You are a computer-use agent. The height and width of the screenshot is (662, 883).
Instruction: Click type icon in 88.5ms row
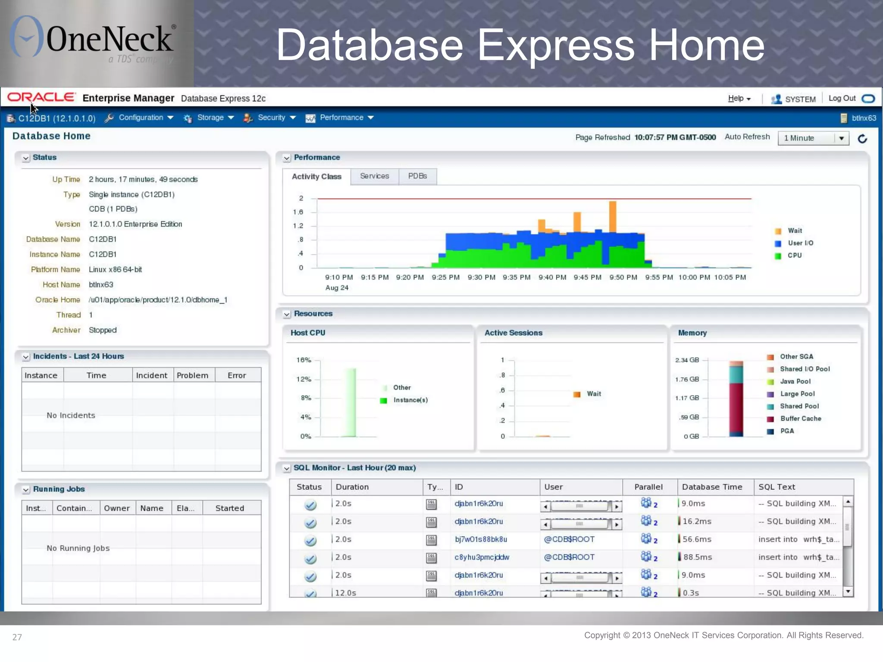431,558
